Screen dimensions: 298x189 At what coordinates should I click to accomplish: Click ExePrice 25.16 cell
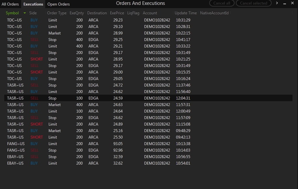pyautogui.click(x=118, y=131)
